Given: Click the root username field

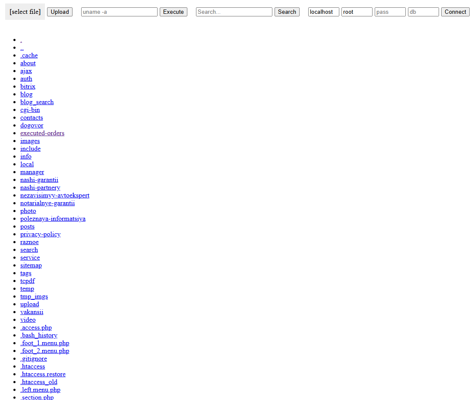Looking at the screenshot, I should (x=357, y=12).
